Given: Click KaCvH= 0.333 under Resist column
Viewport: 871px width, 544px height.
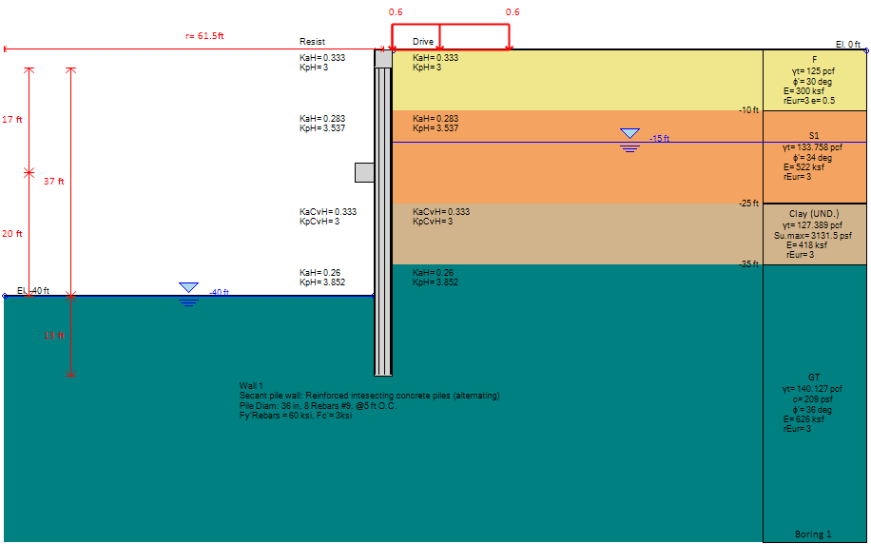Looking at the screenshot, I should pos(328,212).
